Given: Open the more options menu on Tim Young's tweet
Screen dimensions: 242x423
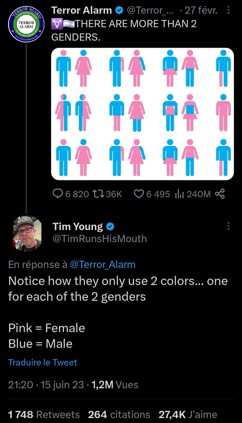Looking at the screenshot, I should [228, 226].
